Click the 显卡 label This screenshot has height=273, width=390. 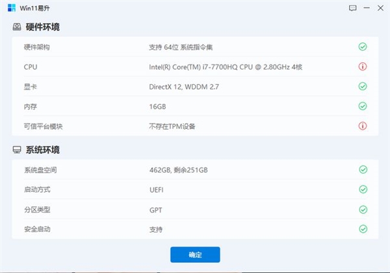pyautogui.click(x=31, y=87)
